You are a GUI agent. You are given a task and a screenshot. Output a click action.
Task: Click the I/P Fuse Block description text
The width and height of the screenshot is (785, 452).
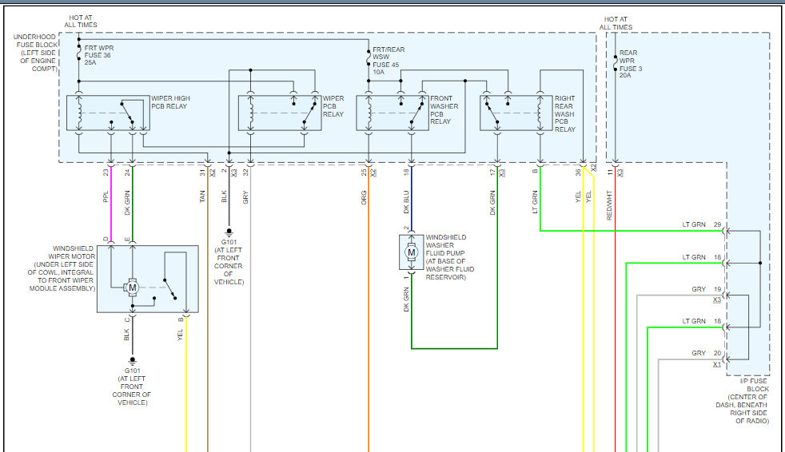743,400
